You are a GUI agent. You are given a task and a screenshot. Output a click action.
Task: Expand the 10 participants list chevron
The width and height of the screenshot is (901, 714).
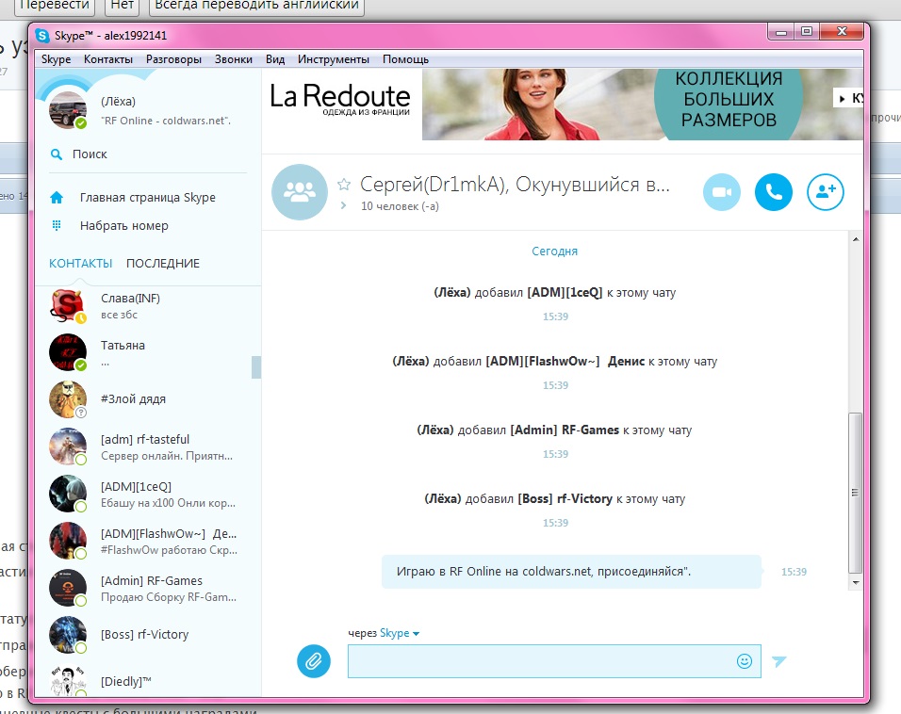click(x=343, y=205)
